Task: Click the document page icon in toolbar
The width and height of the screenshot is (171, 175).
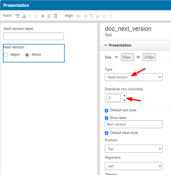Action: [49, 16]
